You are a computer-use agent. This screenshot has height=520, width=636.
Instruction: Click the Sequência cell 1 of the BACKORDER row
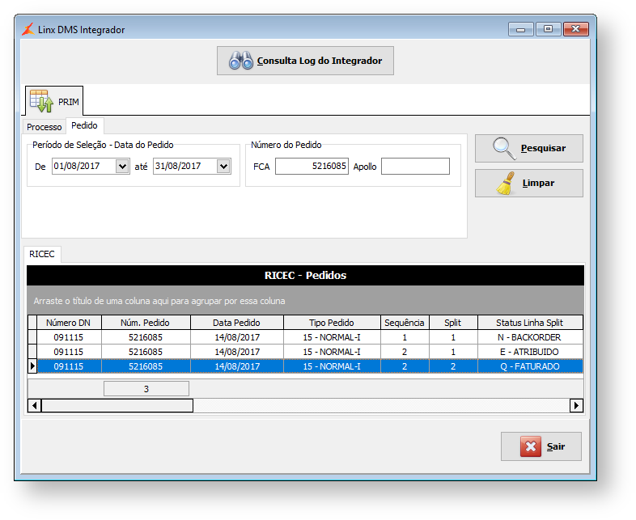pyautogui.click(x=405, y=337)
